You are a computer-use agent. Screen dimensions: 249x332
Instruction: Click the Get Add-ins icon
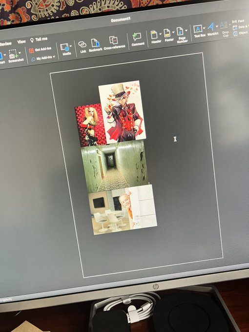(32, 51)
